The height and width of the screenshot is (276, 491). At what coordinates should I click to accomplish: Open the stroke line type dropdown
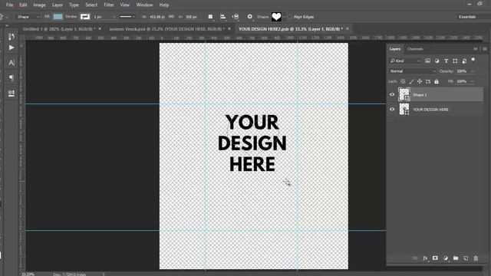127,17
